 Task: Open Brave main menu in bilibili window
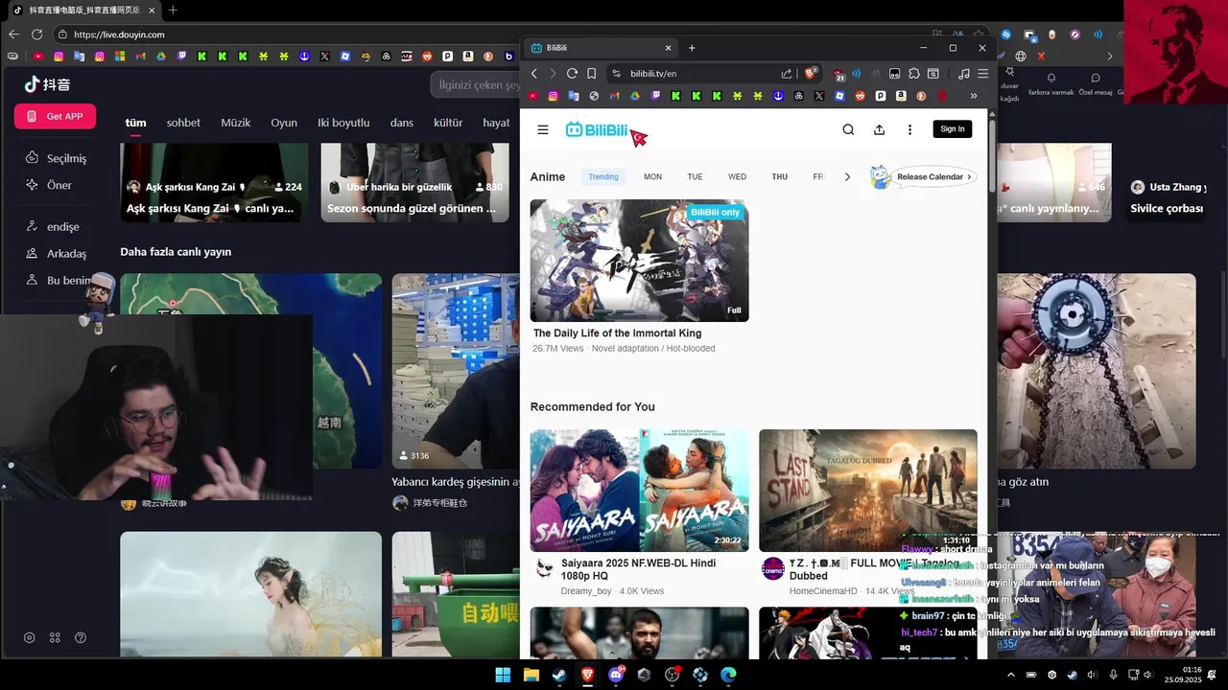(x=984, y=74)
